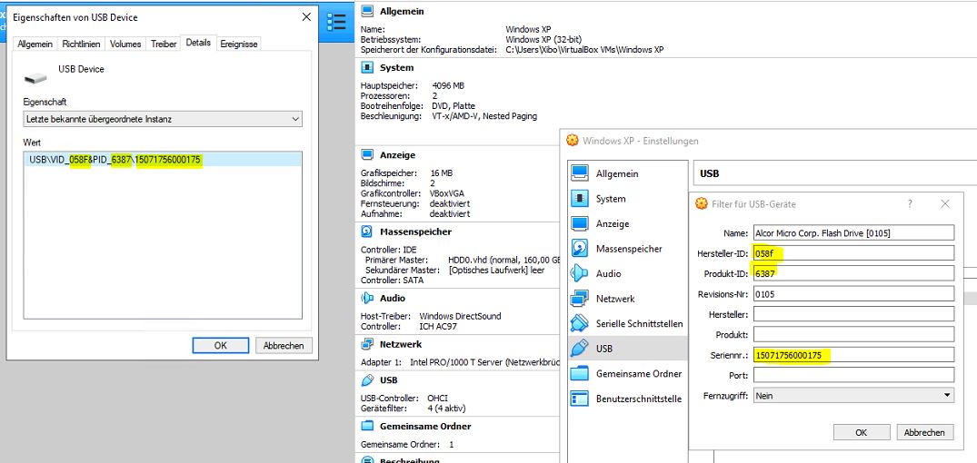Image resolution: width=977 pixels, height=463 pixels.
Task: Click the System icon in settings sidebar
Action: click(x=579, y=199)
